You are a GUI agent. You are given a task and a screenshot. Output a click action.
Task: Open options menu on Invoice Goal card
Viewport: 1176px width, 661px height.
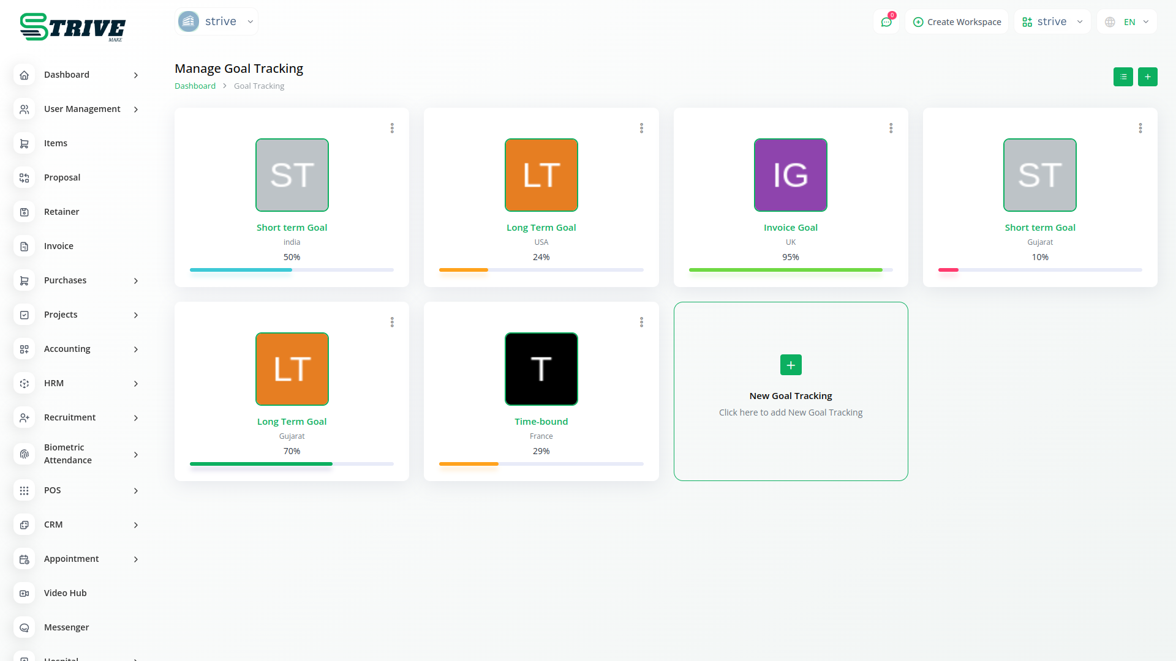pyautogui.click(x=891, y=128)
